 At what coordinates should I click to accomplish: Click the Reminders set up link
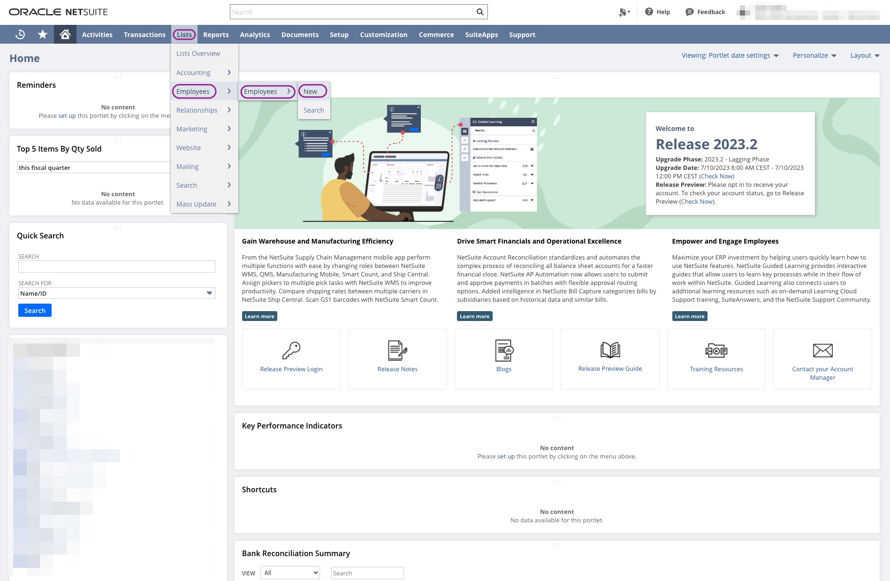(67, 115)
